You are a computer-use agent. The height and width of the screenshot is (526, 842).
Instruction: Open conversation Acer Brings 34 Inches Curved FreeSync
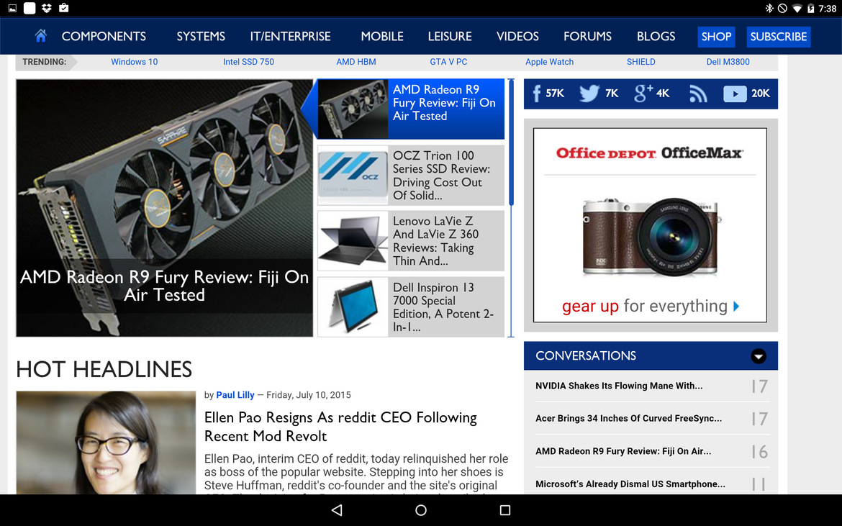pos(629,419)
